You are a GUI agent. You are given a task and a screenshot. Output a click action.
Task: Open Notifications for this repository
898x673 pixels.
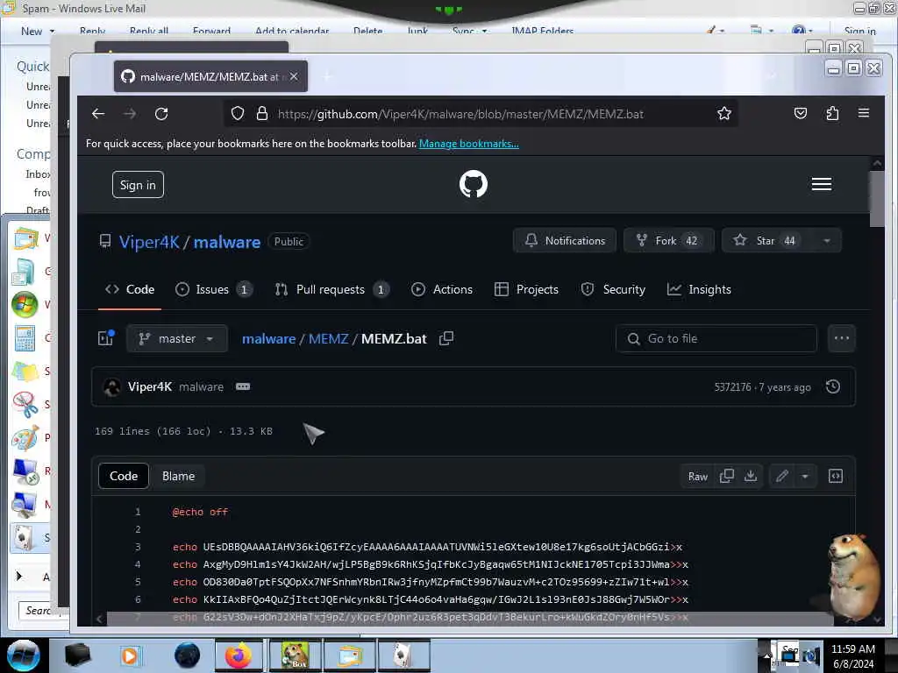564,240
